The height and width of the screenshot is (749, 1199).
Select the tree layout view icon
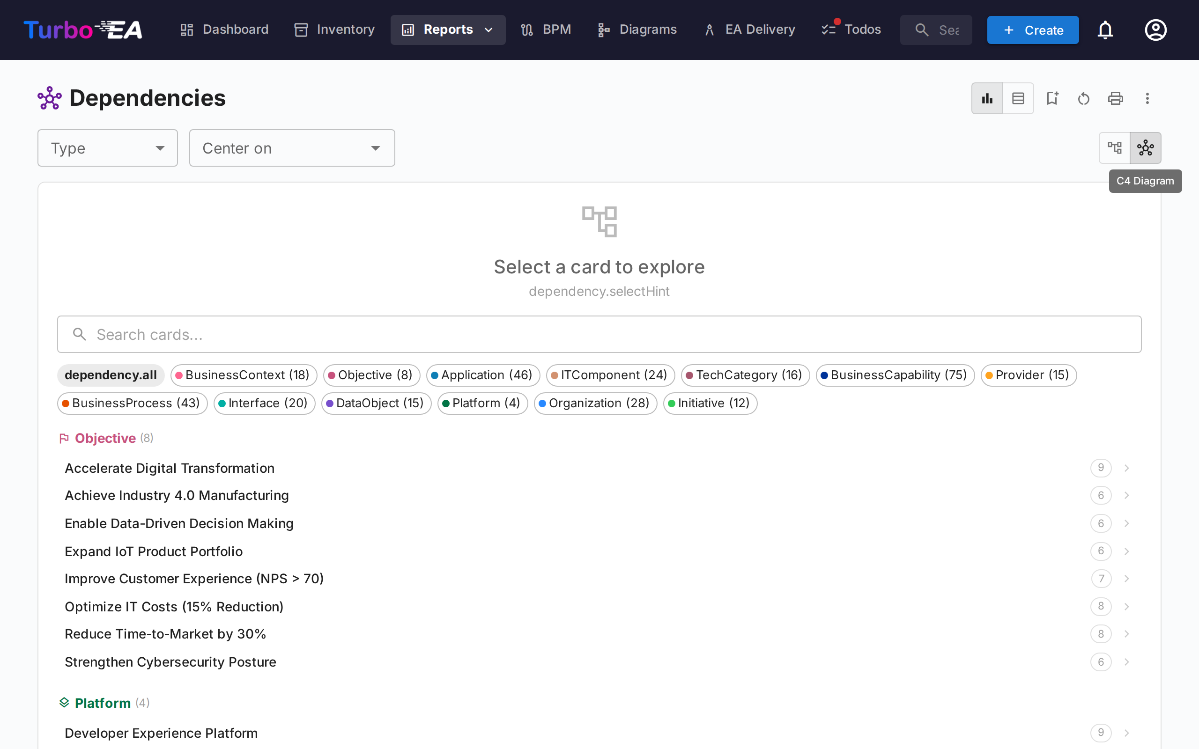tap(1114, 147)
